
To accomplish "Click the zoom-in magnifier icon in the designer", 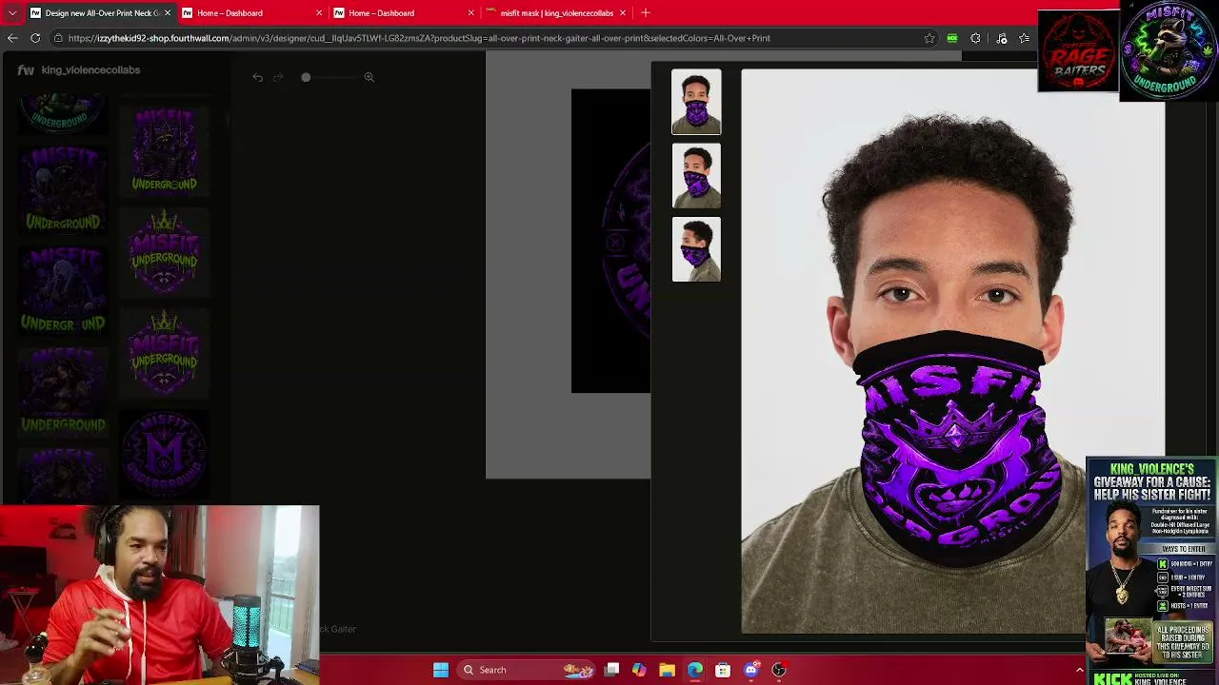I will click(369, 77).
